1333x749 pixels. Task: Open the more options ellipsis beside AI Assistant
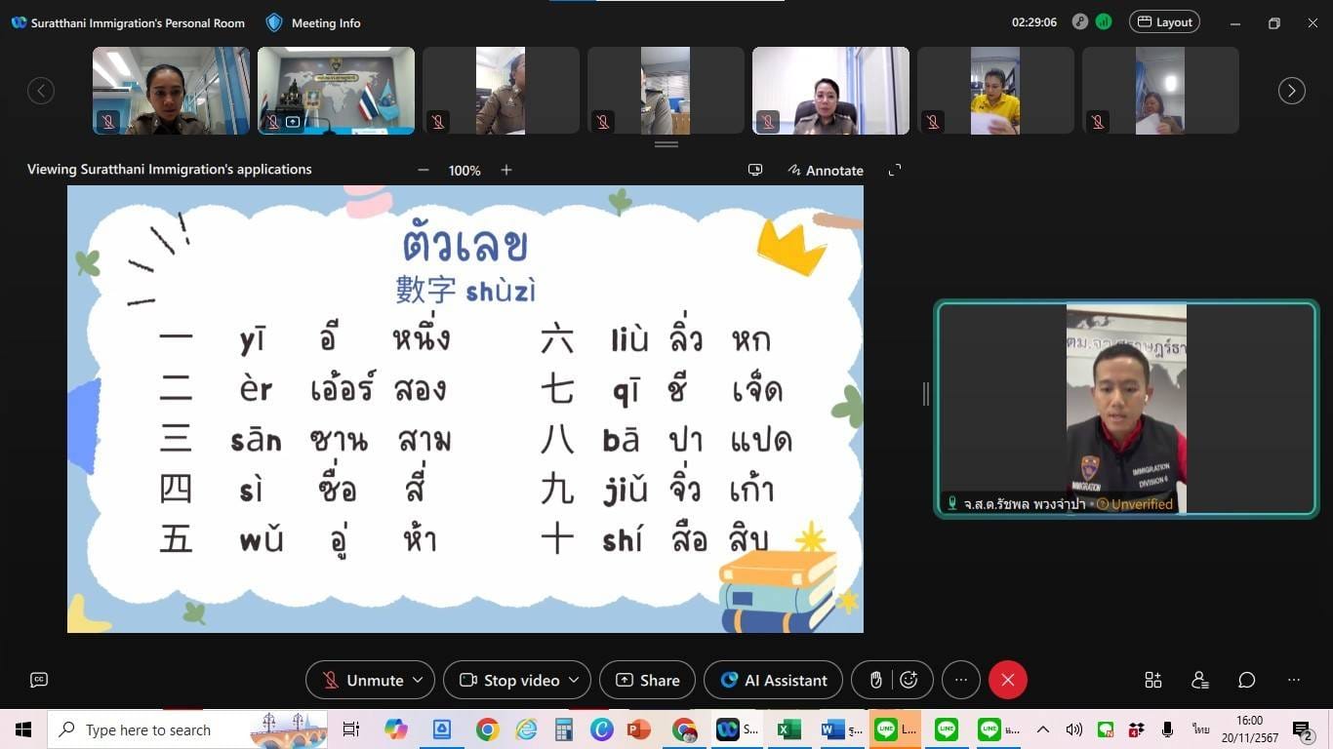[x=961, y=680]
